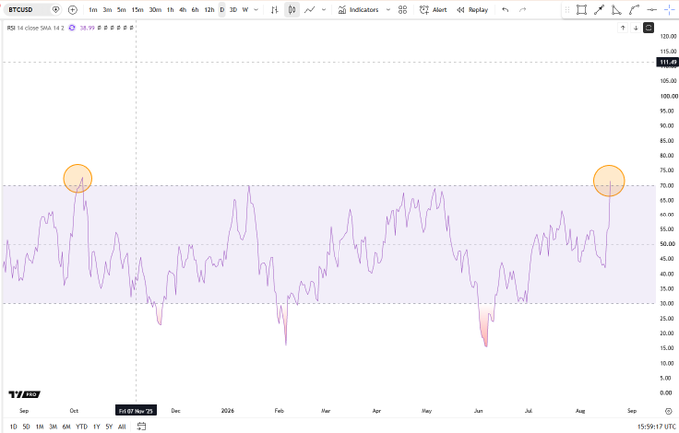Open timezone menu at 15:59:17 UTC
Image resolution: width=679 pixels, height=433 pixels.
[656, 426]
